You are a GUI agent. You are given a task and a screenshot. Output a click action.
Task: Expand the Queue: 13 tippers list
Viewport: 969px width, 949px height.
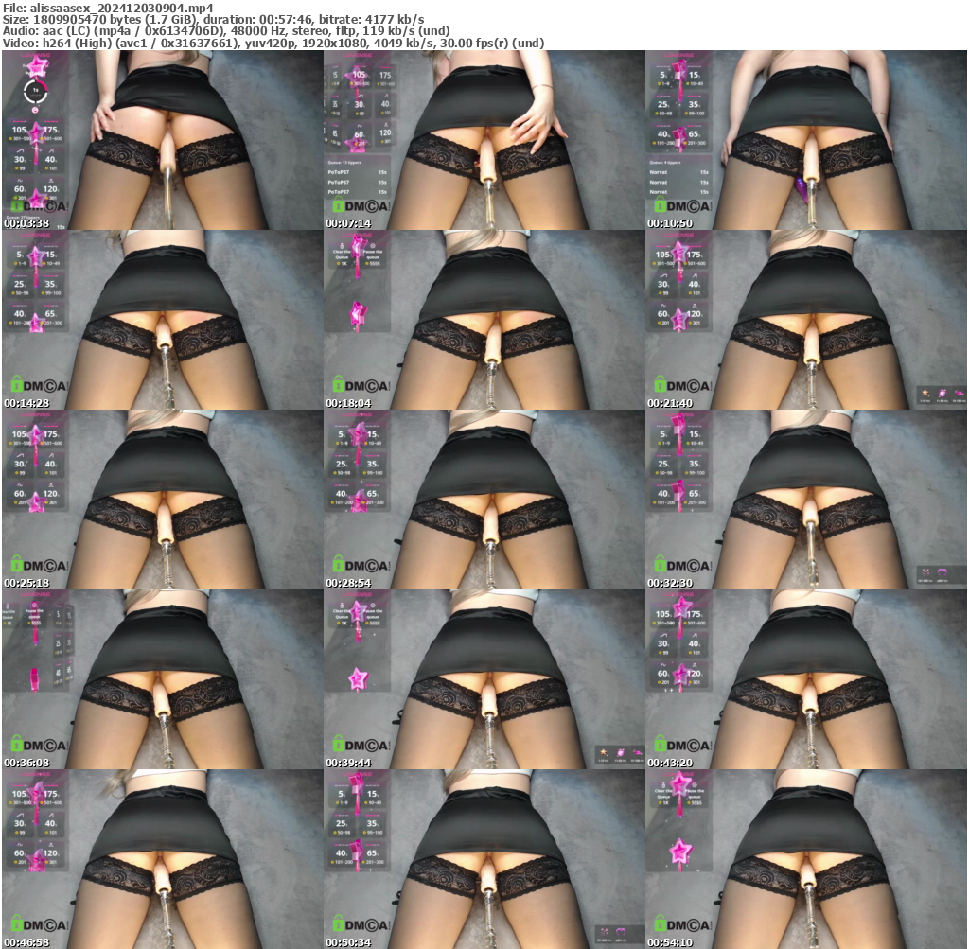[x=345, y=163]
